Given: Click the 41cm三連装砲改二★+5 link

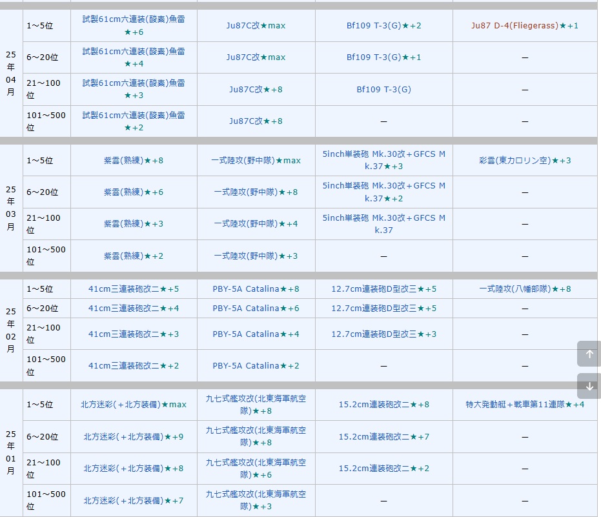Looking at the screenshot, I should pos(134,289).
